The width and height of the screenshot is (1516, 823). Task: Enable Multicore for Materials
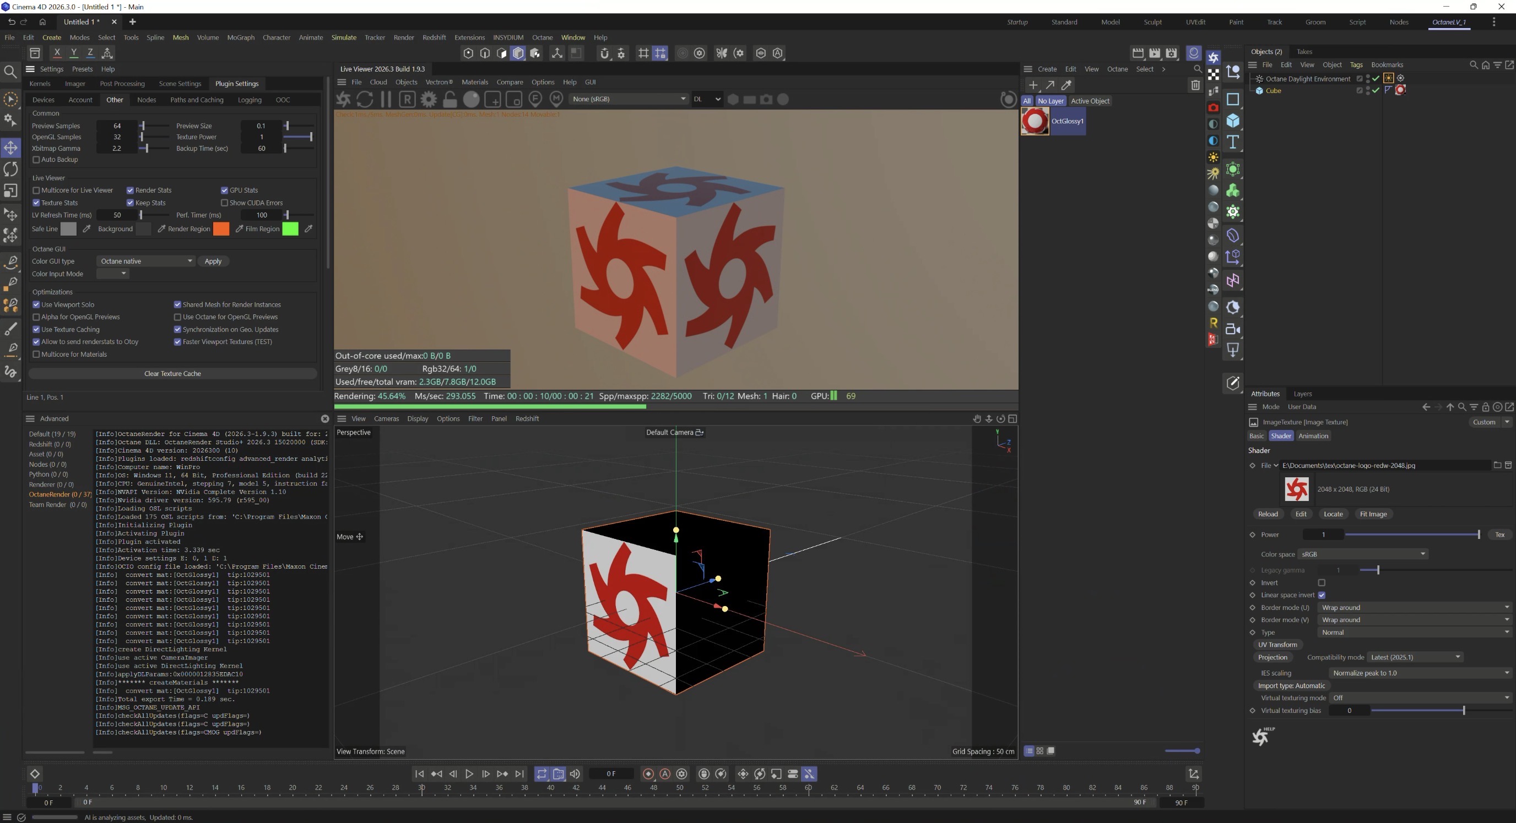coord(36,354)
